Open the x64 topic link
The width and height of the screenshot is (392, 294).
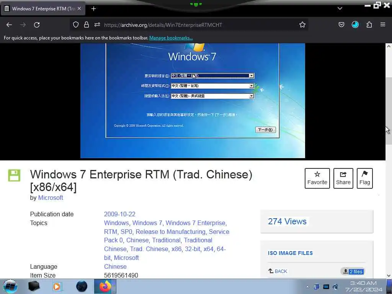[x=208, y=249]
